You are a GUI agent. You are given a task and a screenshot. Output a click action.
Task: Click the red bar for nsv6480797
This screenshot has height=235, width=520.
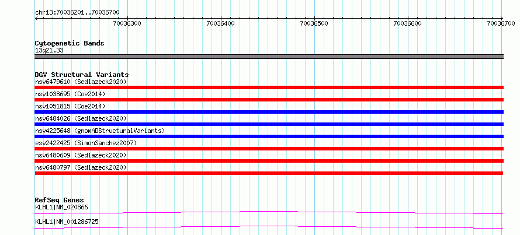[x=269, y=173]
